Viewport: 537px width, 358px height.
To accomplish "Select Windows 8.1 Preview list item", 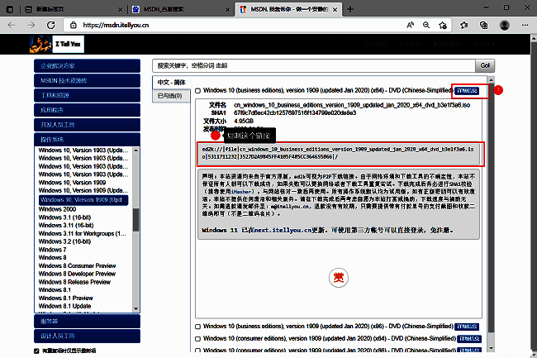I will [66, 298].
